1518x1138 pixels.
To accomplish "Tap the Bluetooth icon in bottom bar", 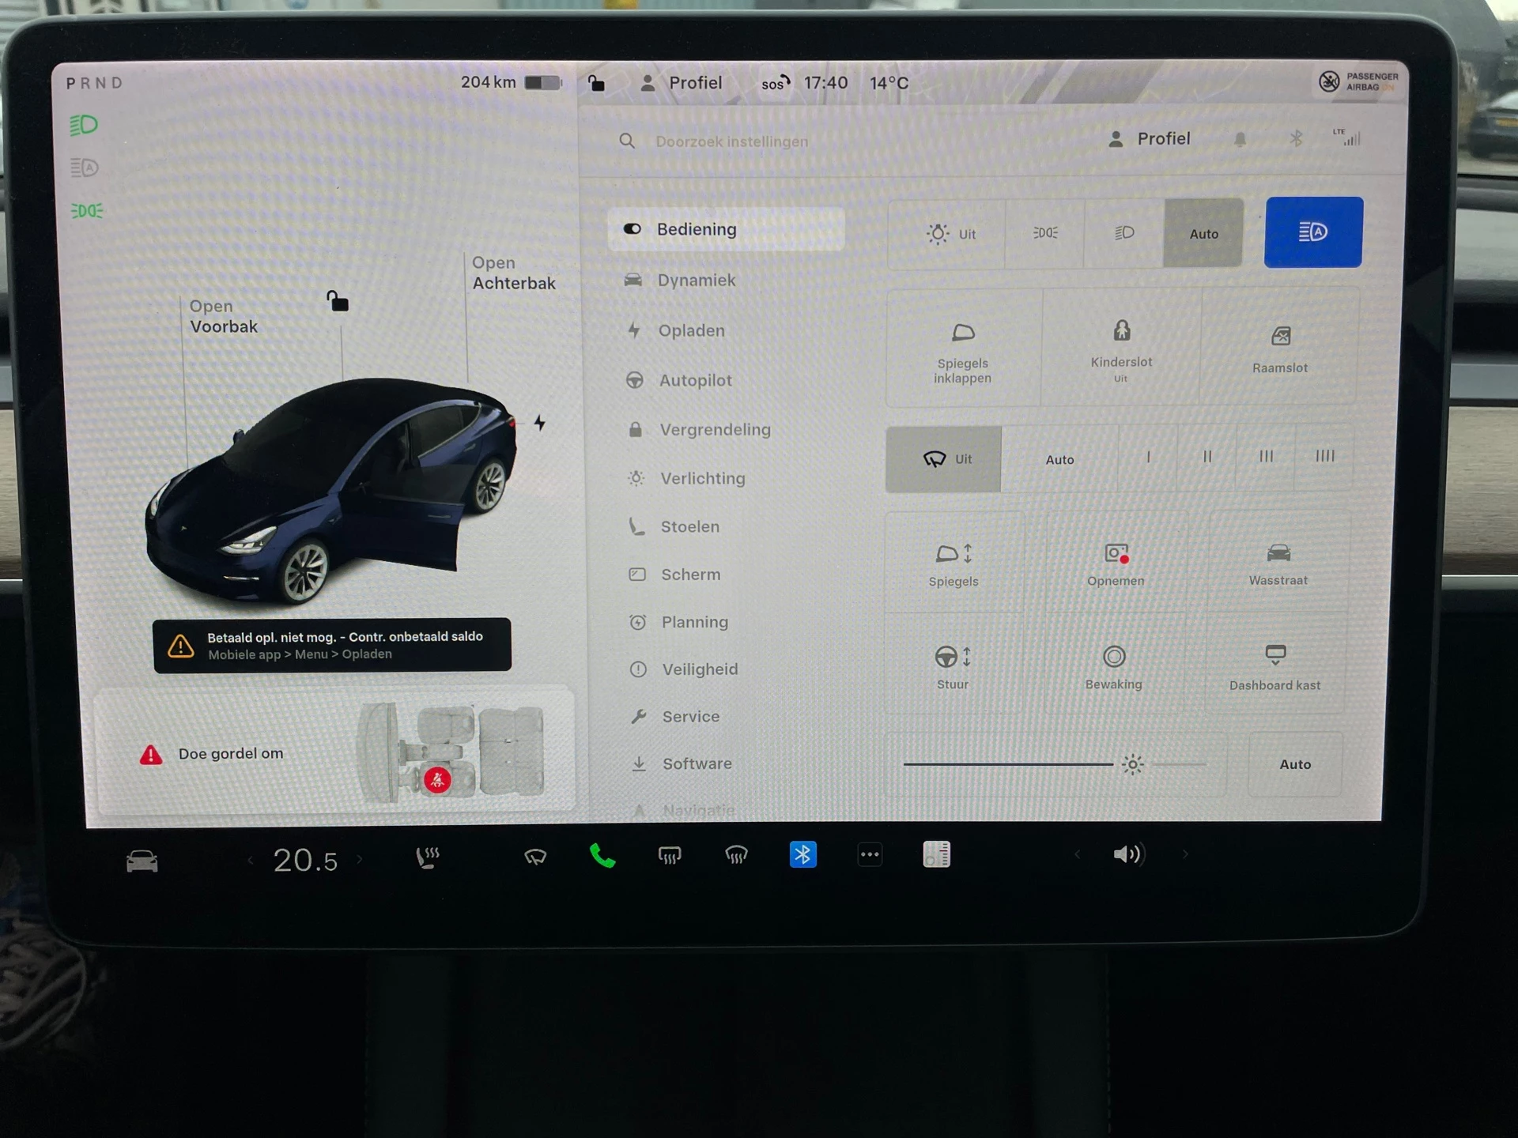I will coord(803,854).
